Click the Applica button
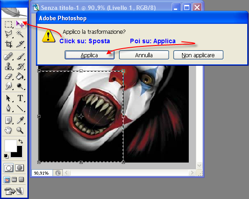Screen dimensions: 249x199 tap(89, 55)
